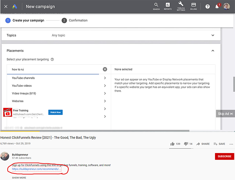Viewport: 235px width, 180px height.
Task: Open Buildapreneur channel avatar
Action: [x=5, y=156]
